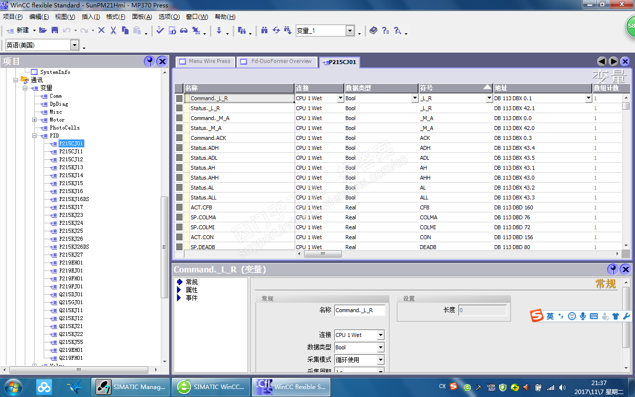
Task: Click the Redo arrow in the toolbar
Action: click(x=84, y=30)
